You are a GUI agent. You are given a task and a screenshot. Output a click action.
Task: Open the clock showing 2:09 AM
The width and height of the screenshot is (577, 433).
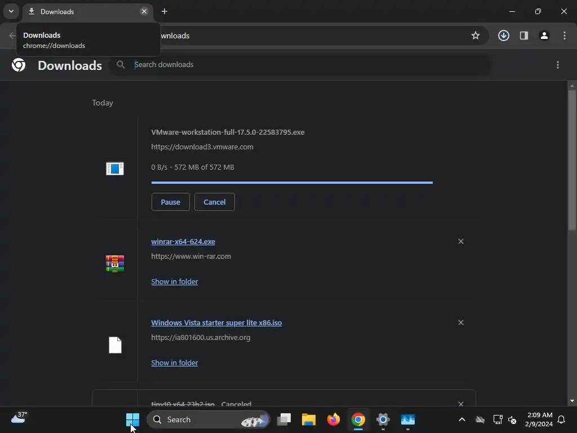539,419
